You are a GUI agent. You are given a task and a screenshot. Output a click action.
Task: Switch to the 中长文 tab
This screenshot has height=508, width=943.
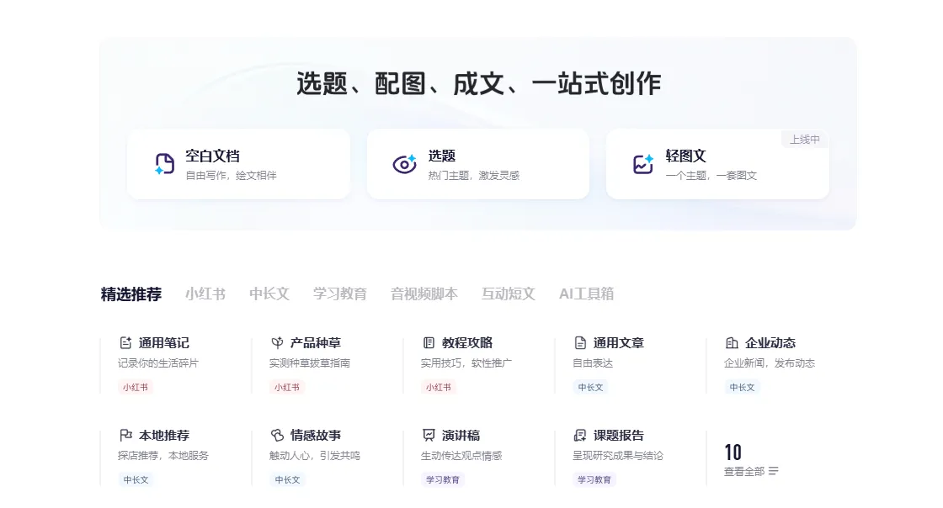pyautogui.click(x=269, y=294)
